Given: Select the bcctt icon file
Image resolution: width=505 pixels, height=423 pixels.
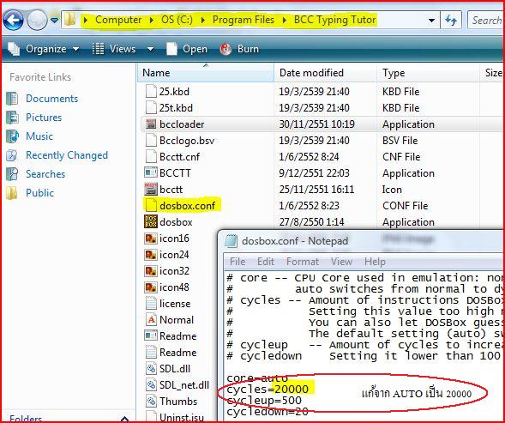Looking at the screenshot, I should click(x=163, y=190).
